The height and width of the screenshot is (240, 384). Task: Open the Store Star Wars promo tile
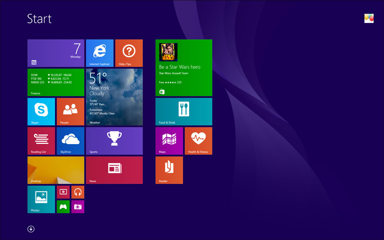[184, 68]
